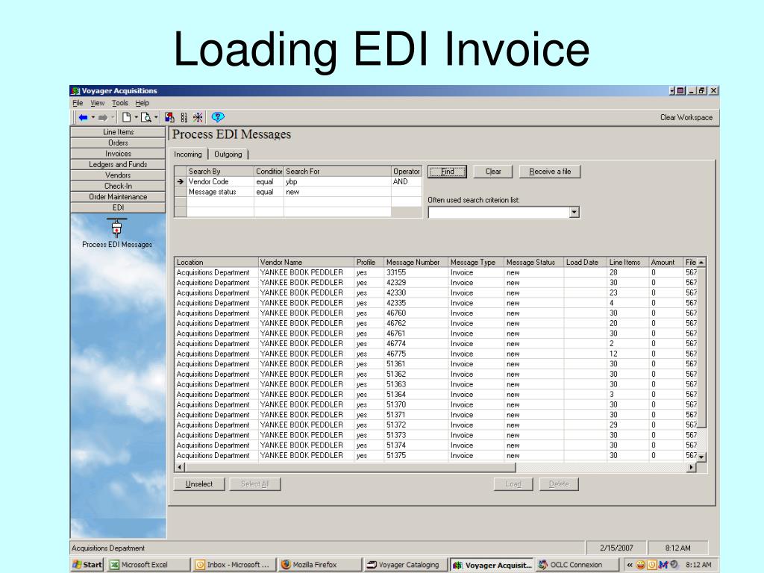Click the Voyager Acquisitions title bar icon
This screenshot has height=573, width=764.
(75, 91)
